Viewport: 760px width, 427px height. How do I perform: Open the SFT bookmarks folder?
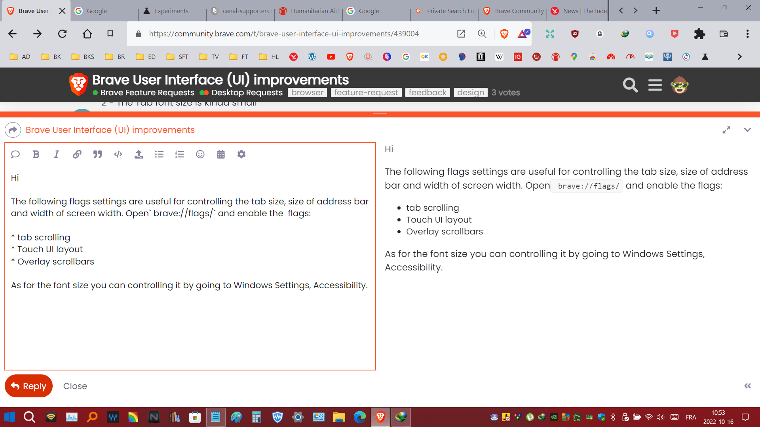pyautogui.click(x=177, y=57)
